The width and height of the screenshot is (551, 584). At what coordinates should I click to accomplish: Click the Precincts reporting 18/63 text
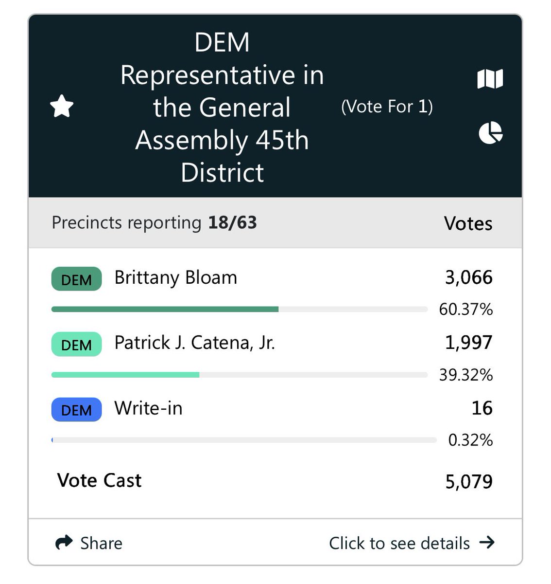pyautogui.click(x=154, y=223)
